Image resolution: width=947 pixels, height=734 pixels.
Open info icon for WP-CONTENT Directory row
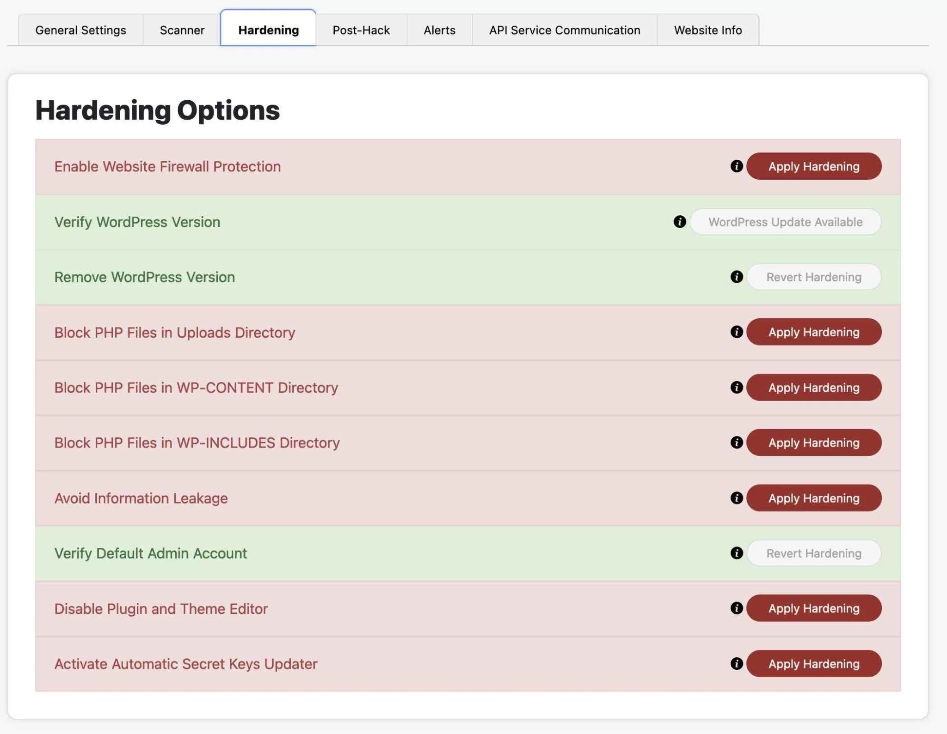[736, 387]
